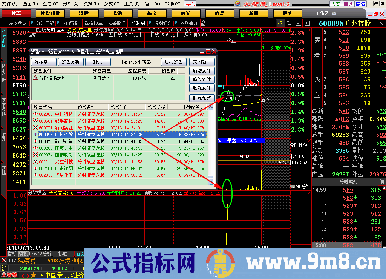This screenshot has height=279, width=386.
Task: Click the arrow icon right of 现 button
Action: pyautogui.click(x=307, y=23)
